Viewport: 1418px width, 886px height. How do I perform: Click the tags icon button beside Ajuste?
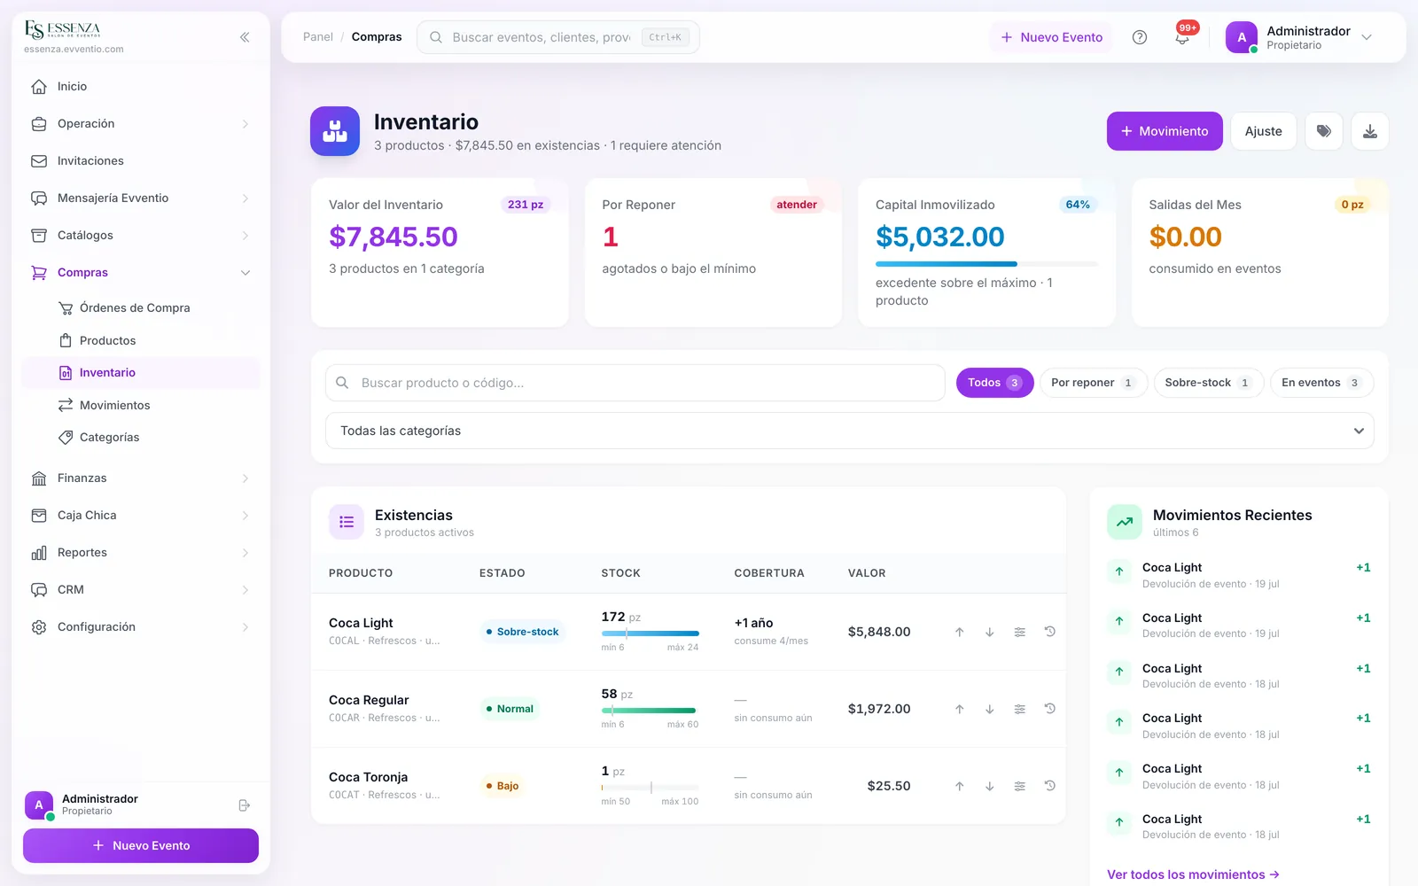1324,131
